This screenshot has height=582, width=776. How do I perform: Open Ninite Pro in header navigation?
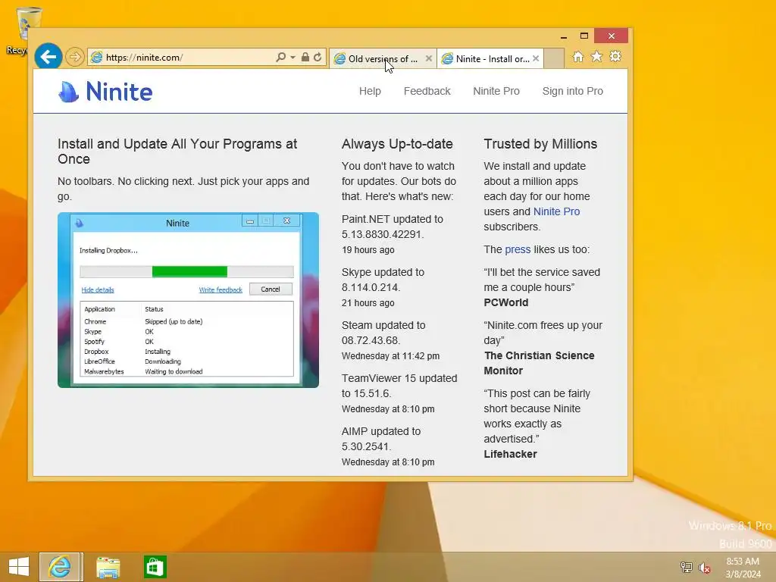point(496,91)
